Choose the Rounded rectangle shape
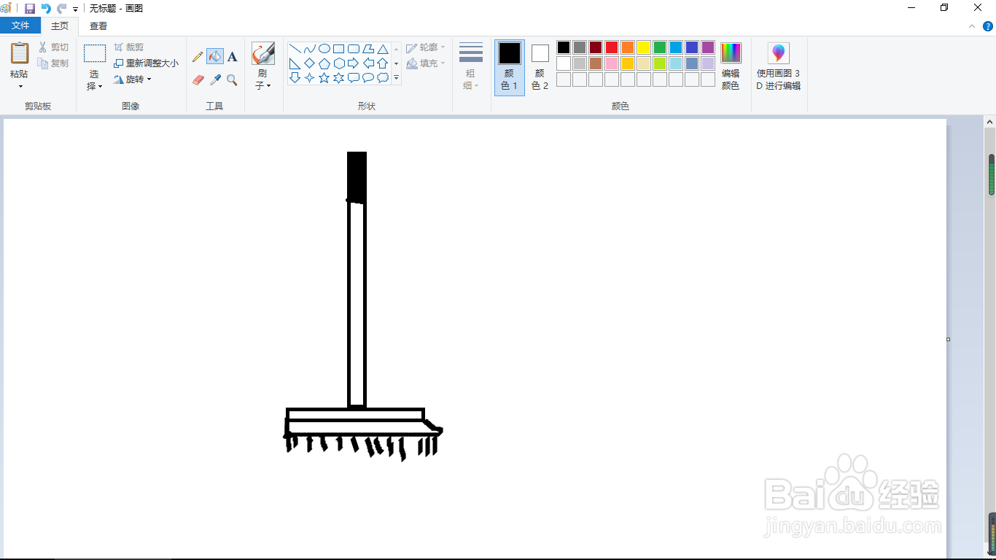This screenshot has height=560, width=996. (353, 49)
